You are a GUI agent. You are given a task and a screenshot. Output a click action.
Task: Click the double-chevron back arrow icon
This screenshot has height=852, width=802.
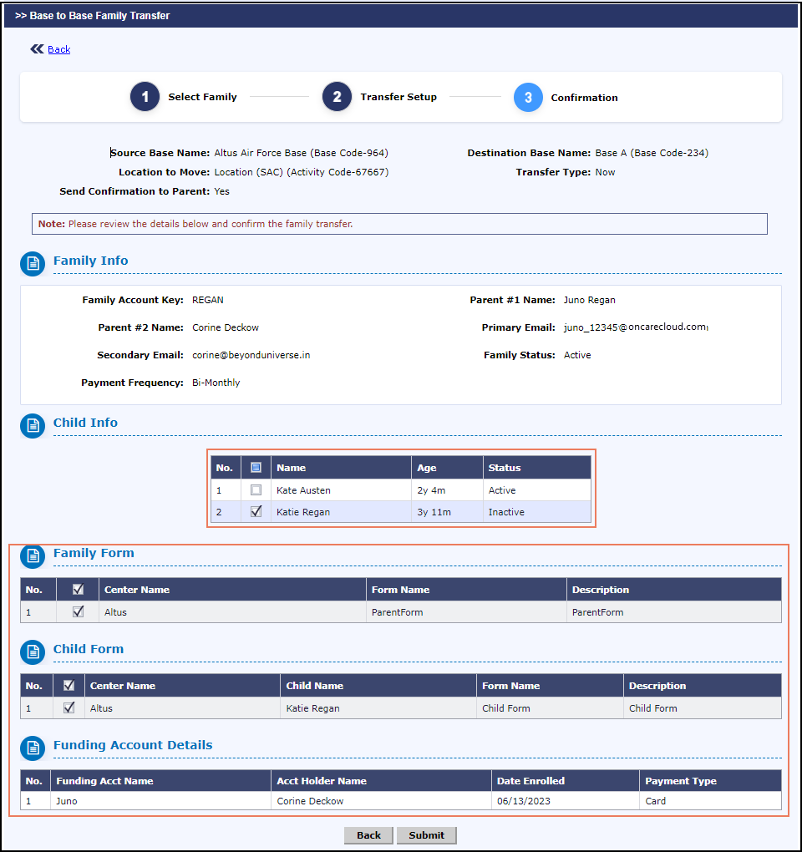[x=37, y=49]
